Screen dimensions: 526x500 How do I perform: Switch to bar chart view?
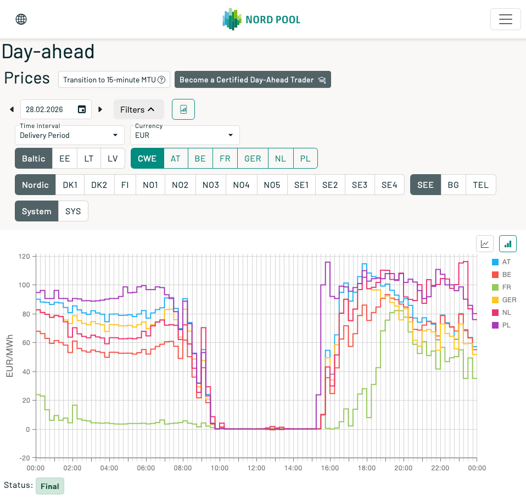click(x=508, y=243)
